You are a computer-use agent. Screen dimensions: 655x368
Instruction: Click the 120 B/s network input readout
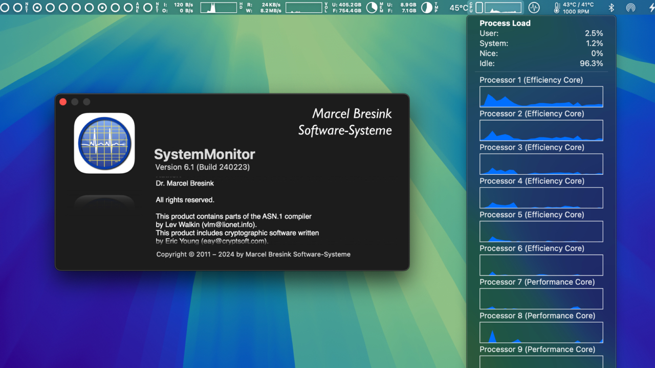(184, 5)
